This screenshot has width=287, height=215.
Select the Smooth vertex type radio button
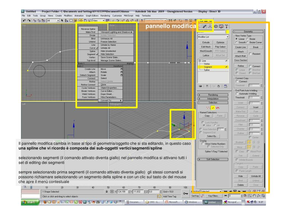click(237, 43)
